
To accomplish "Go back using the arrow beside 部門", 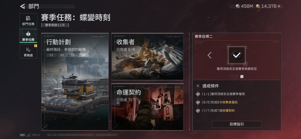I will point(23,6).
